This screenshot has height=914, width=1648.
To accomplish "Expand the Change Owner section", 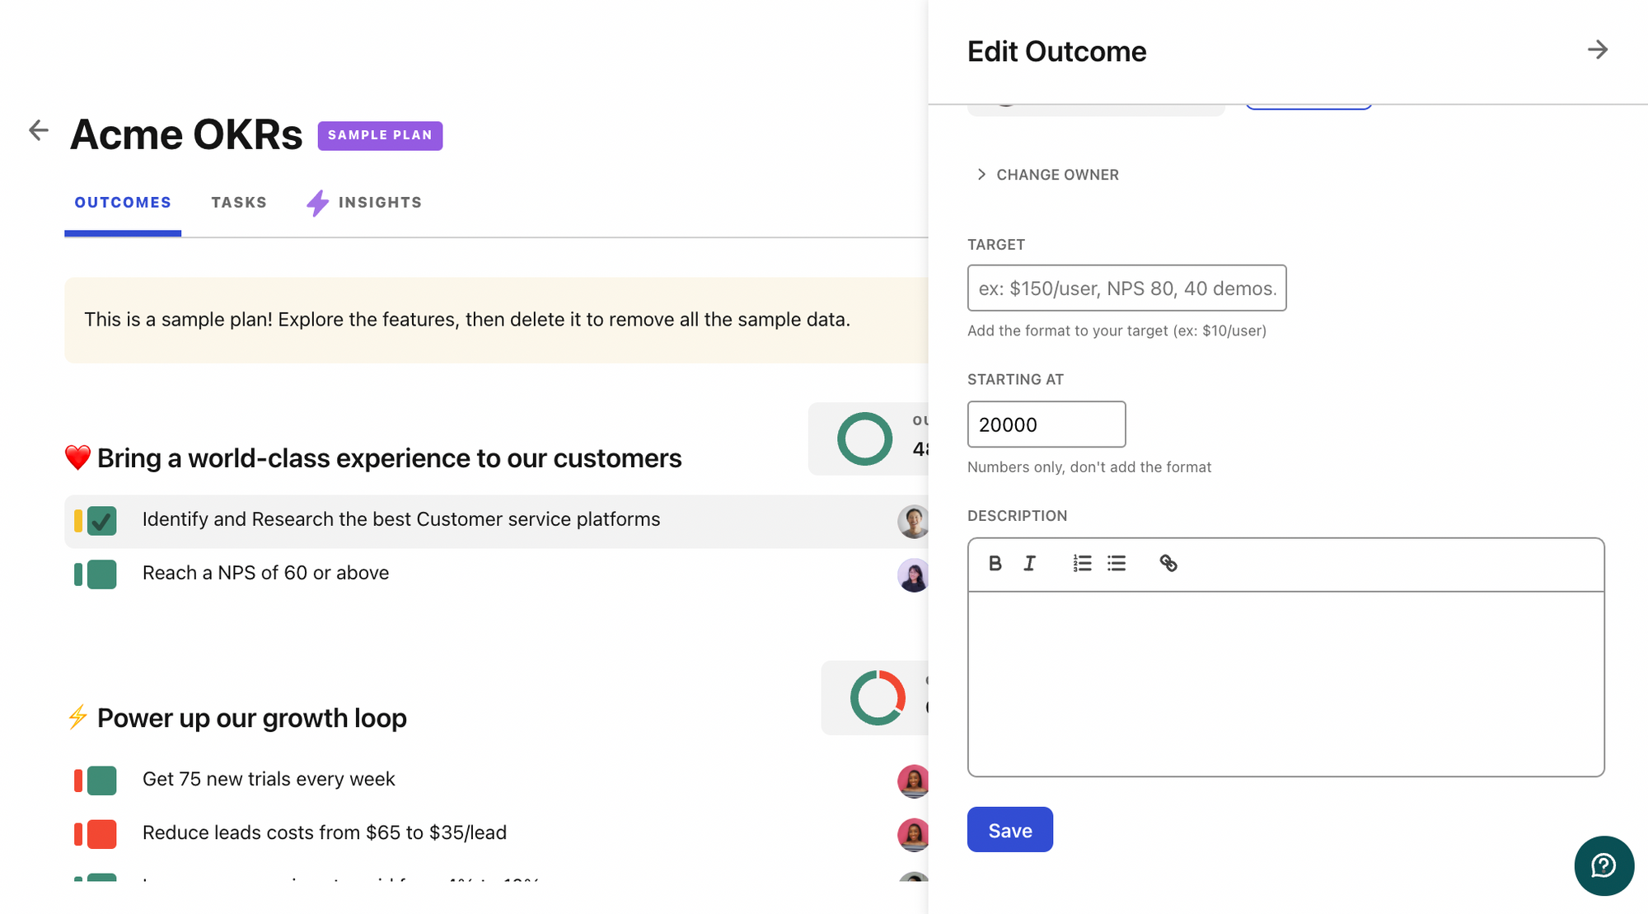I will [x=1047, y=175].
